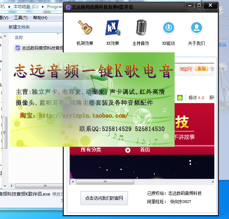
Task: Click the 淘宝网 link
Action: pyautogui.click(x=185, y=69)
